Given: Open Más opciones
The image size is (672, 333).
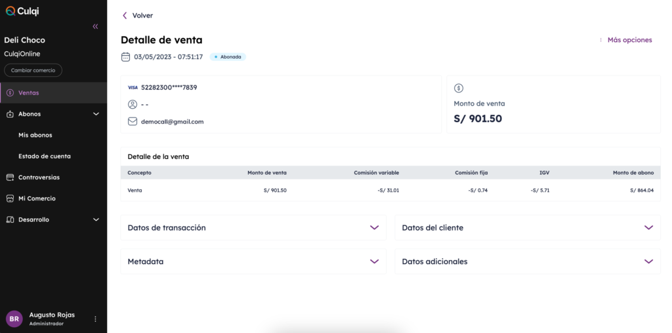Looking at the screenshot, I should [x=629, y=40].
